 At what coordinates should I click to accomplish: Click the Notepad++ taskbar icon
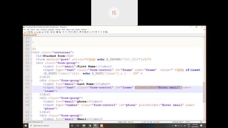point(95,126)
